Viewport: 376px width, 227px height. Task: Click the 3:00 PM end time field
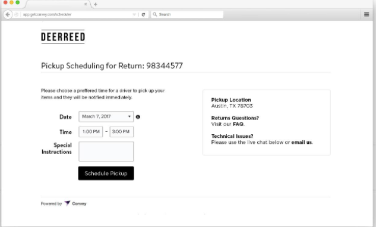click(x=122, y=132)
